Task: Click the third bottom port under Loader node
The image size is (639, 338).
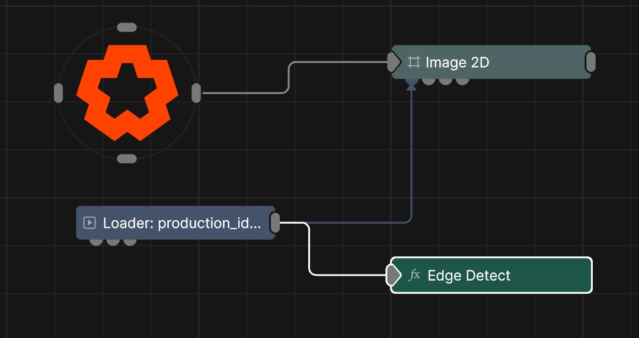Action: tap(130, 241)
